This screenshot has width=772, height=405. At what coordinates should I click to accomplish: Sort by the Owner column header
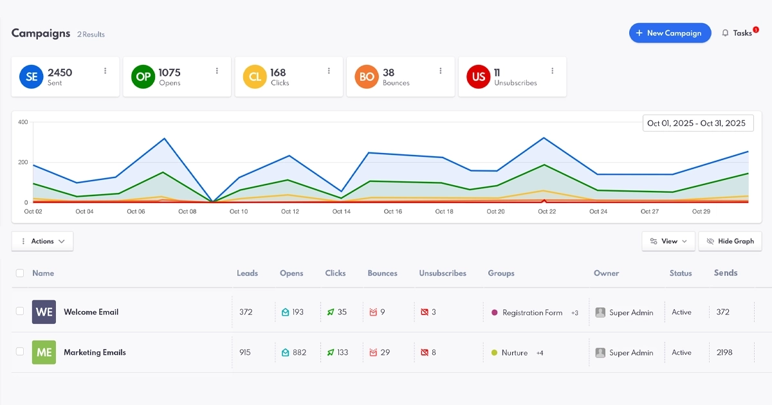click(606, 273)
